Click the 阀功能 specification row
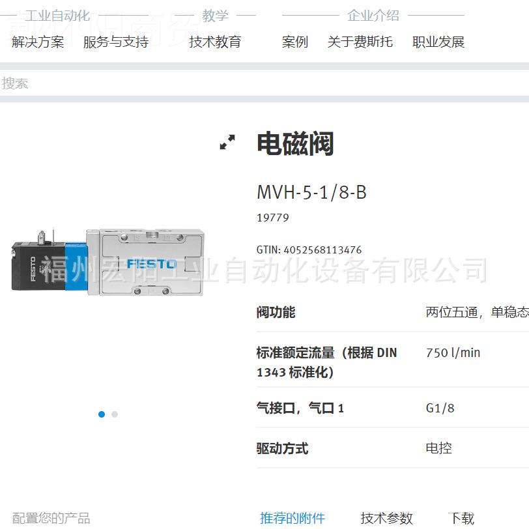This screenshot has width=529, height=529. (393, 312)
